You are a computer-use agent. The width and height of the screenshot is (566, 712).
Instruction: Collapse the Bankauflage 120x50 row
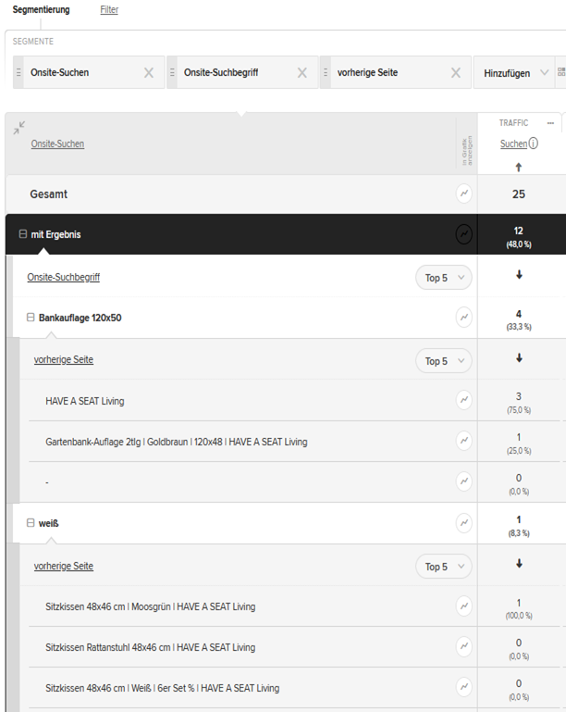coord(31,318)
